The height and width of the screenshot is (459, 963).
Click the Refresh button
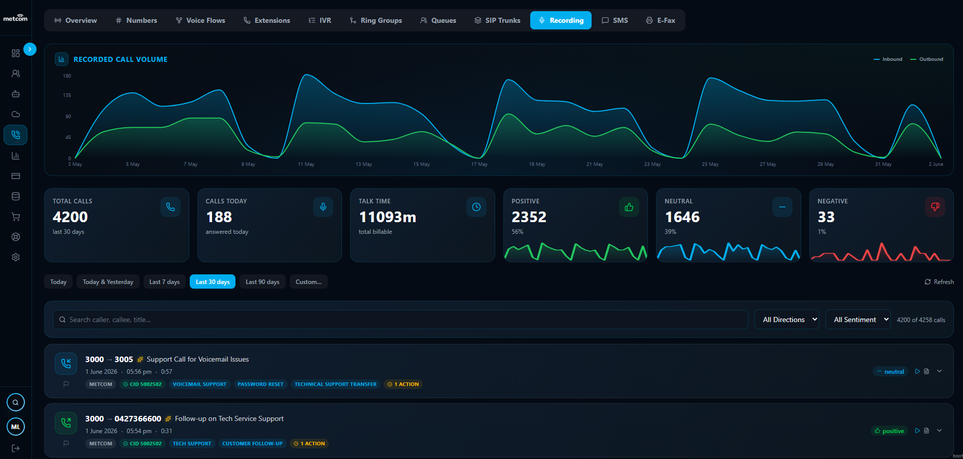(939, 281)
